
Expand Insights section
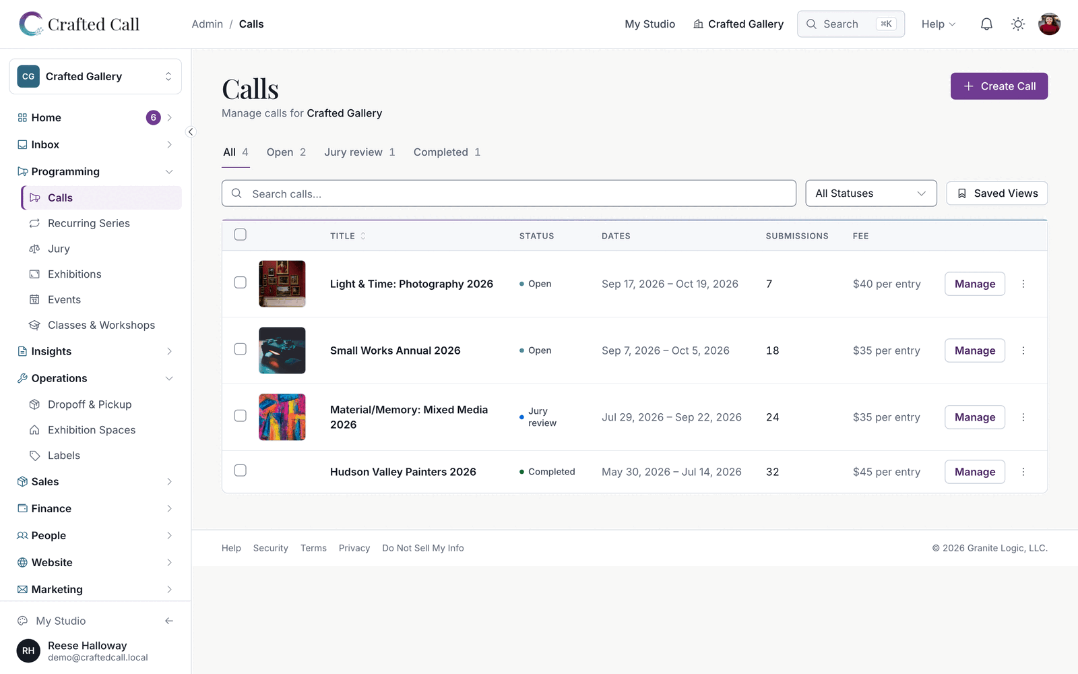click(x=96, y=352)
